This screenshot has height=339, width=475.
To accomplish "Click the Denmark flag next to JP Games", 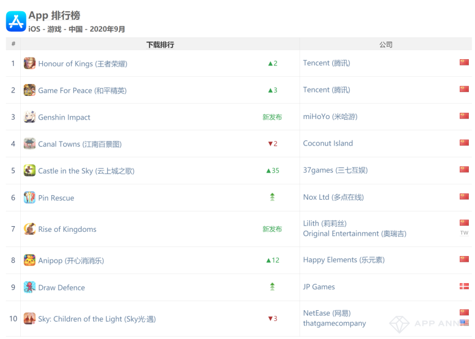I will click(x=464, y=287).
